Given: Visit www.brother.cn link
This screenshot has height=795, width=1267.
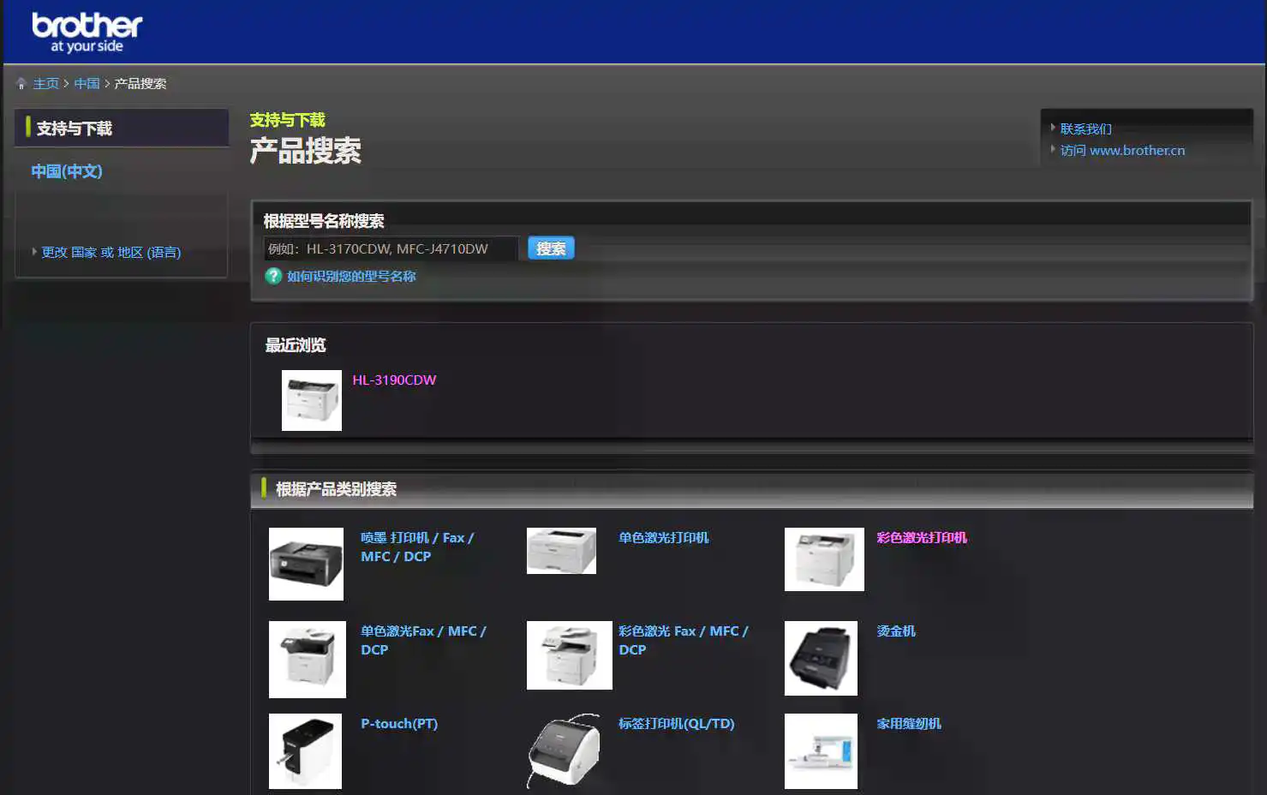Looking at the screenshot, I should (x=1123, y=150).
